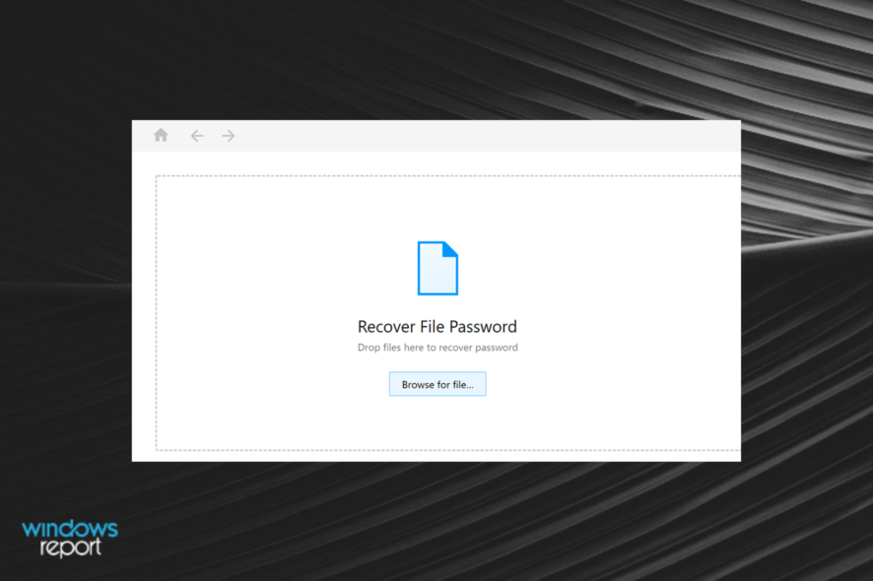
Task: Navigate forward with the right arrow
Action: [x=229, y=136]
